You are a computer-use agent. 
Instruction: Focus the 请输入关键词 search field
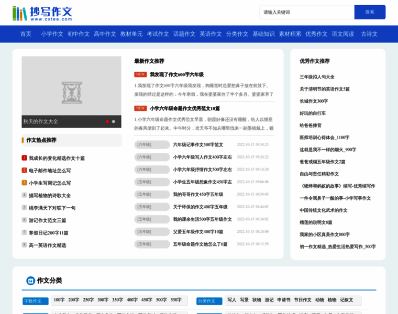(306, 12)
